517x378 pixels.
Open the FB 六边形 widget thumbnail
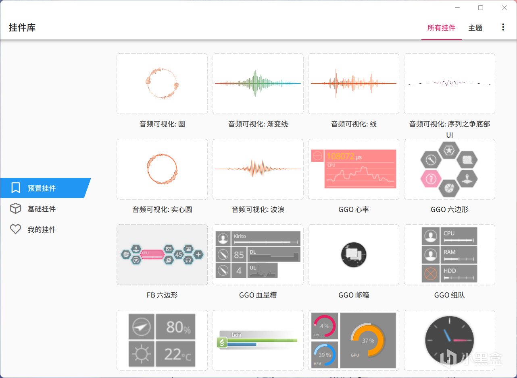pos(162,255)
